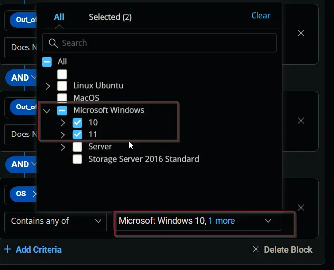Open the lower AND operator dropdown
Screen dimensions: 334x270
[x=21, y=164]
